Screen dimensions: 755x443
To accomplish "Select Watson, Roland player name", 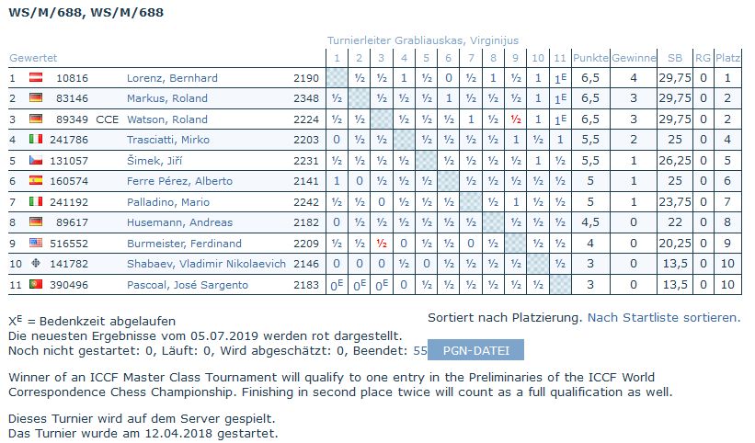I will pos(167,119).
